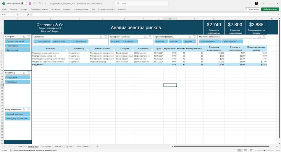Viewport: 281px width, 152px height.
Task: Switch to the Матрица sheet tab
Action: pyautogui.click(x=47, y=146)
